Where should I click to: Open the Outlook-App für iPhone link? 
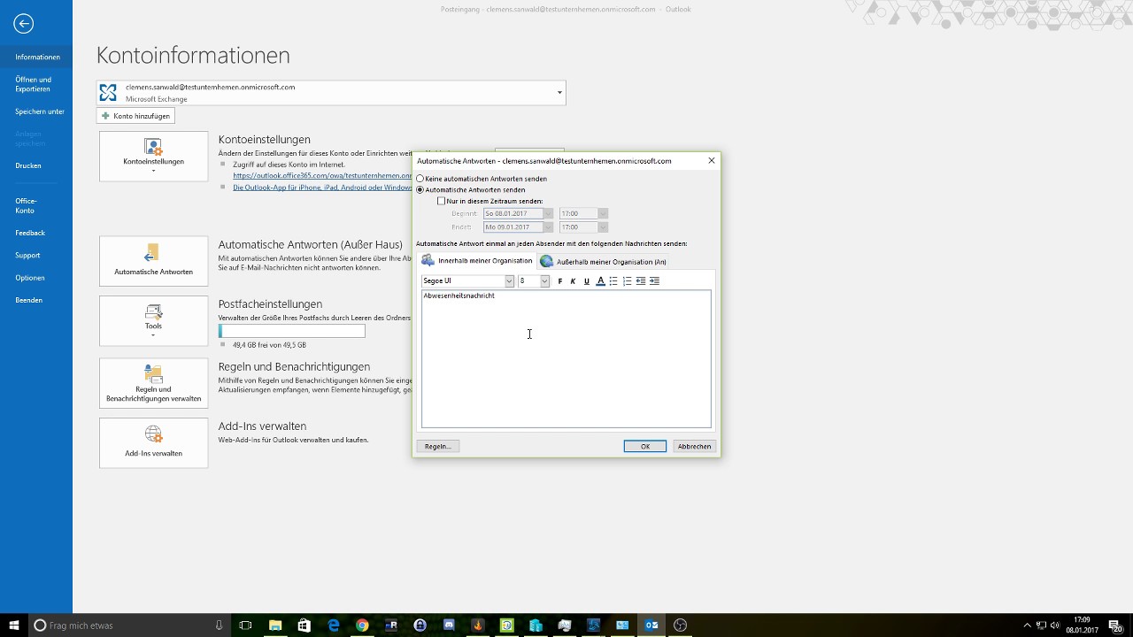(322, 188)
